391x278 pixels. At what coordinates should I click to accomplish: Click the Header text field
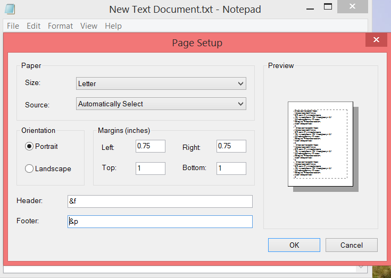[x=160, y=201]
